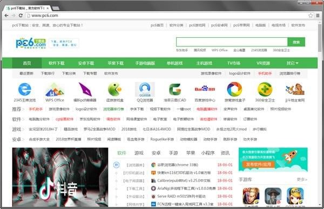Viewport: 324px width, 209px height.
Task: Open the green Pac-Man game box icon
Action: click(114, 89)
